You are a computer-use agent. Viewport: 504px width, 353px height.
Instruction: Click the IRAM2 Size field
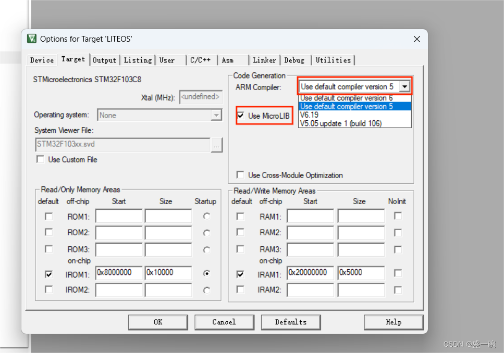pos(361,291)
